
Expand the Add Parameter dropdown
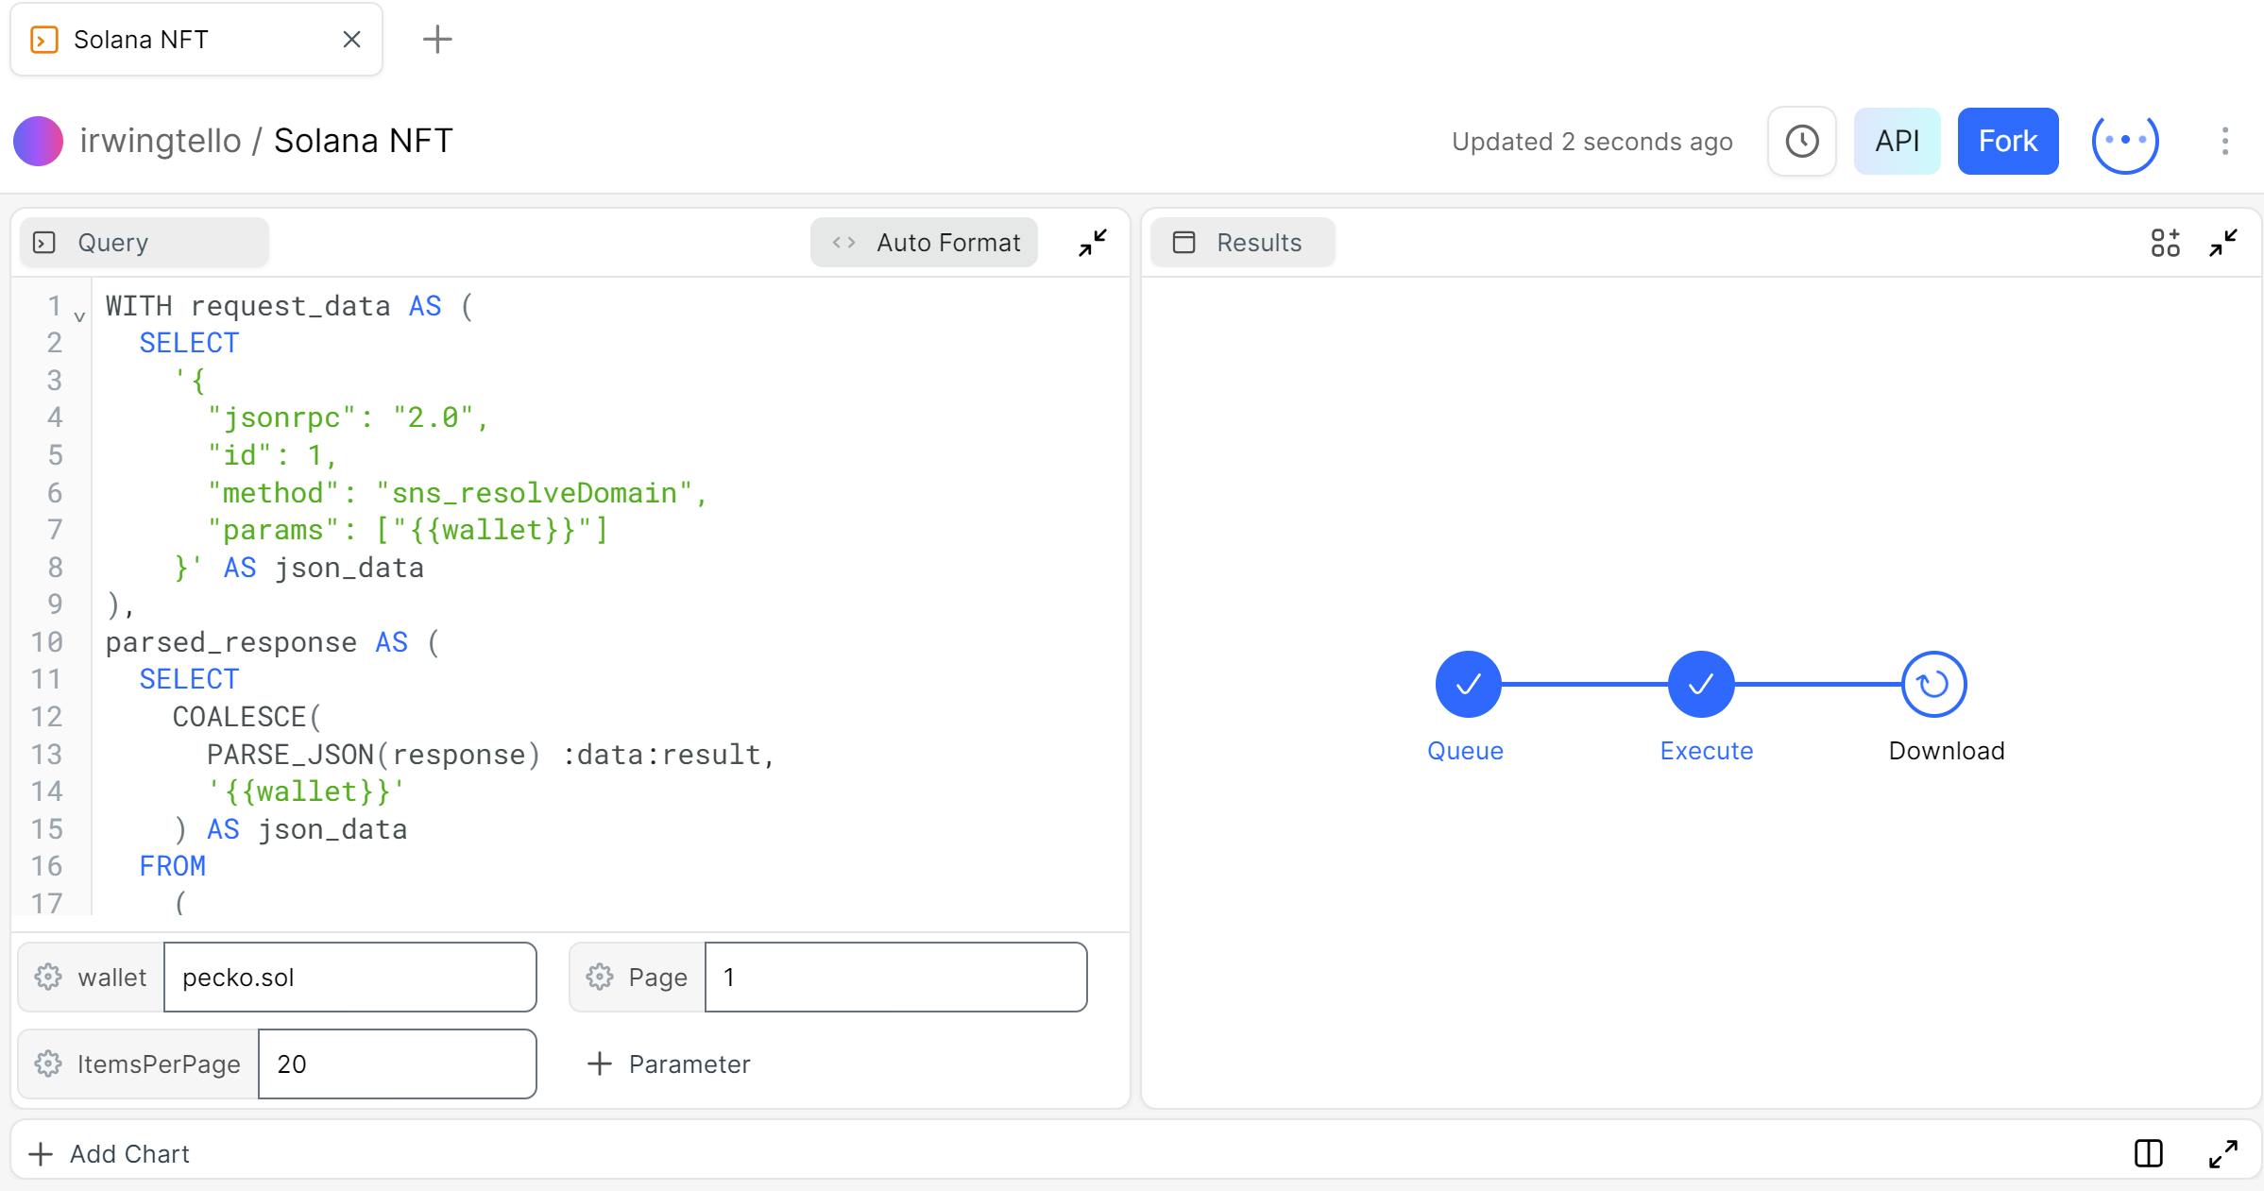click(671, 1063)
